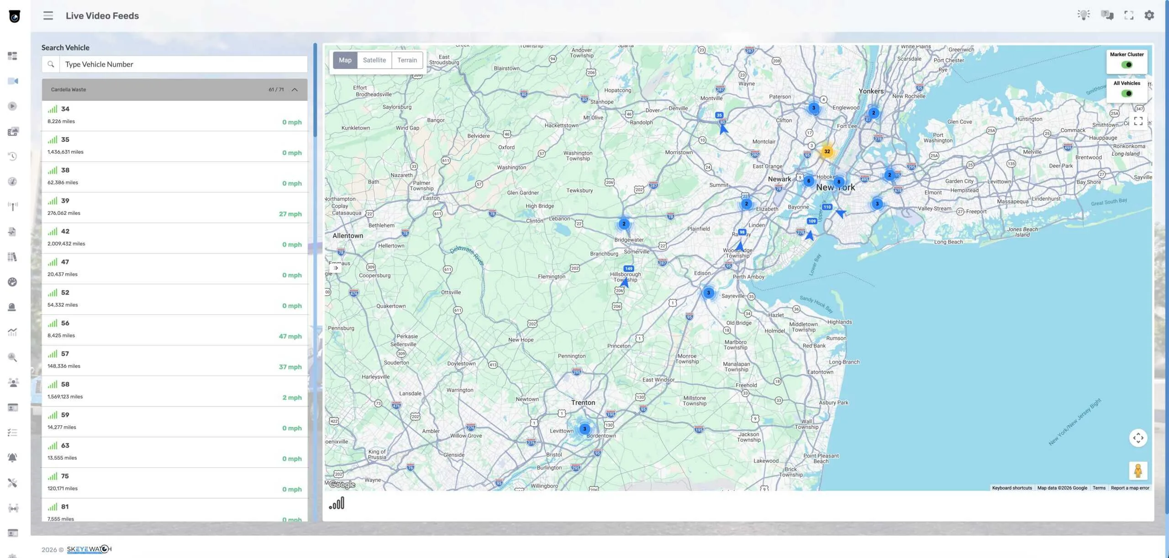
Task: Switch to the Satellite view tab
Action: 374,60
